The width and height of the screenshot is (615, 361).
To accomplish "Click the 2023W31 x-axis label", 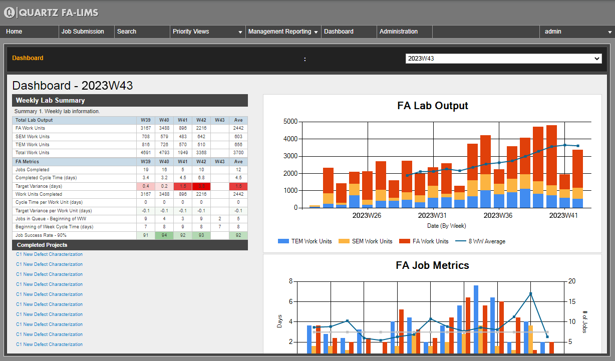I will pyautogui.click(x=433, y=216).
